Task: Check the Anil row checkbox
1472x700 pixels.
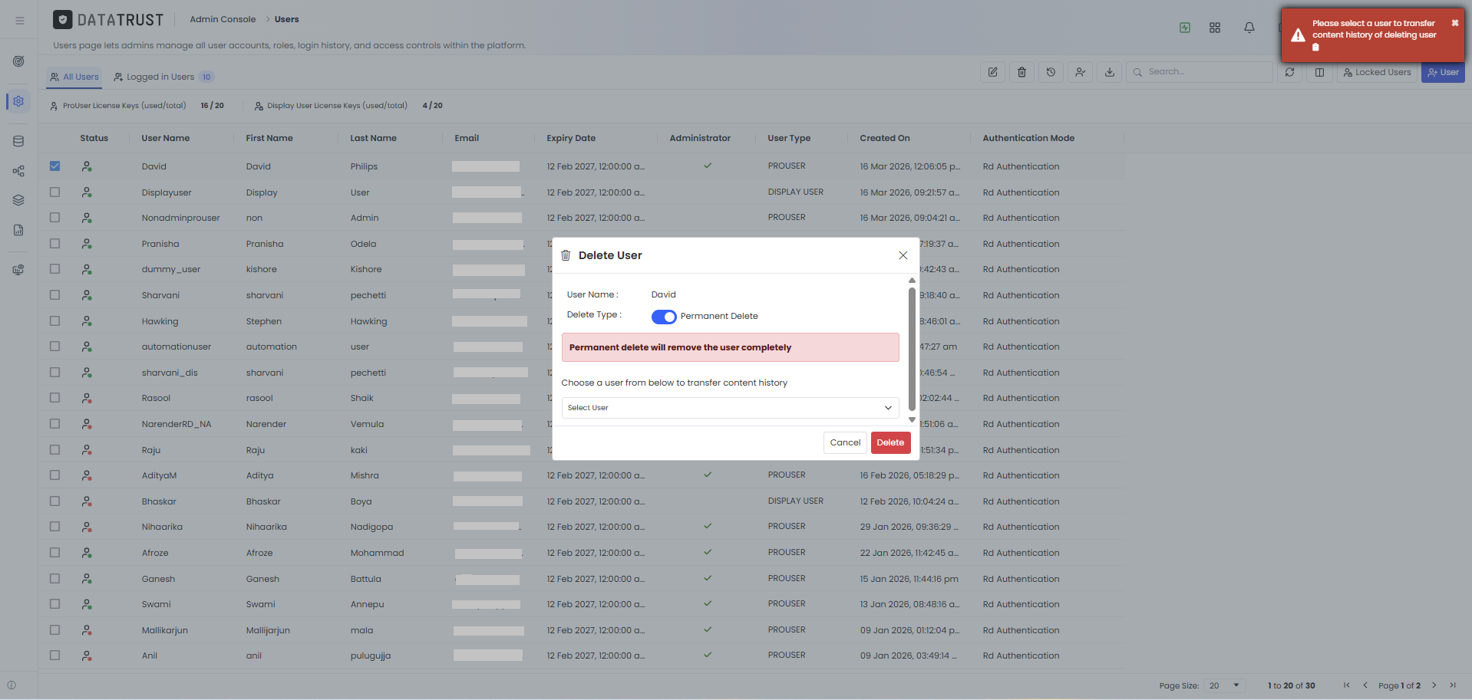Action: [54, 655]
